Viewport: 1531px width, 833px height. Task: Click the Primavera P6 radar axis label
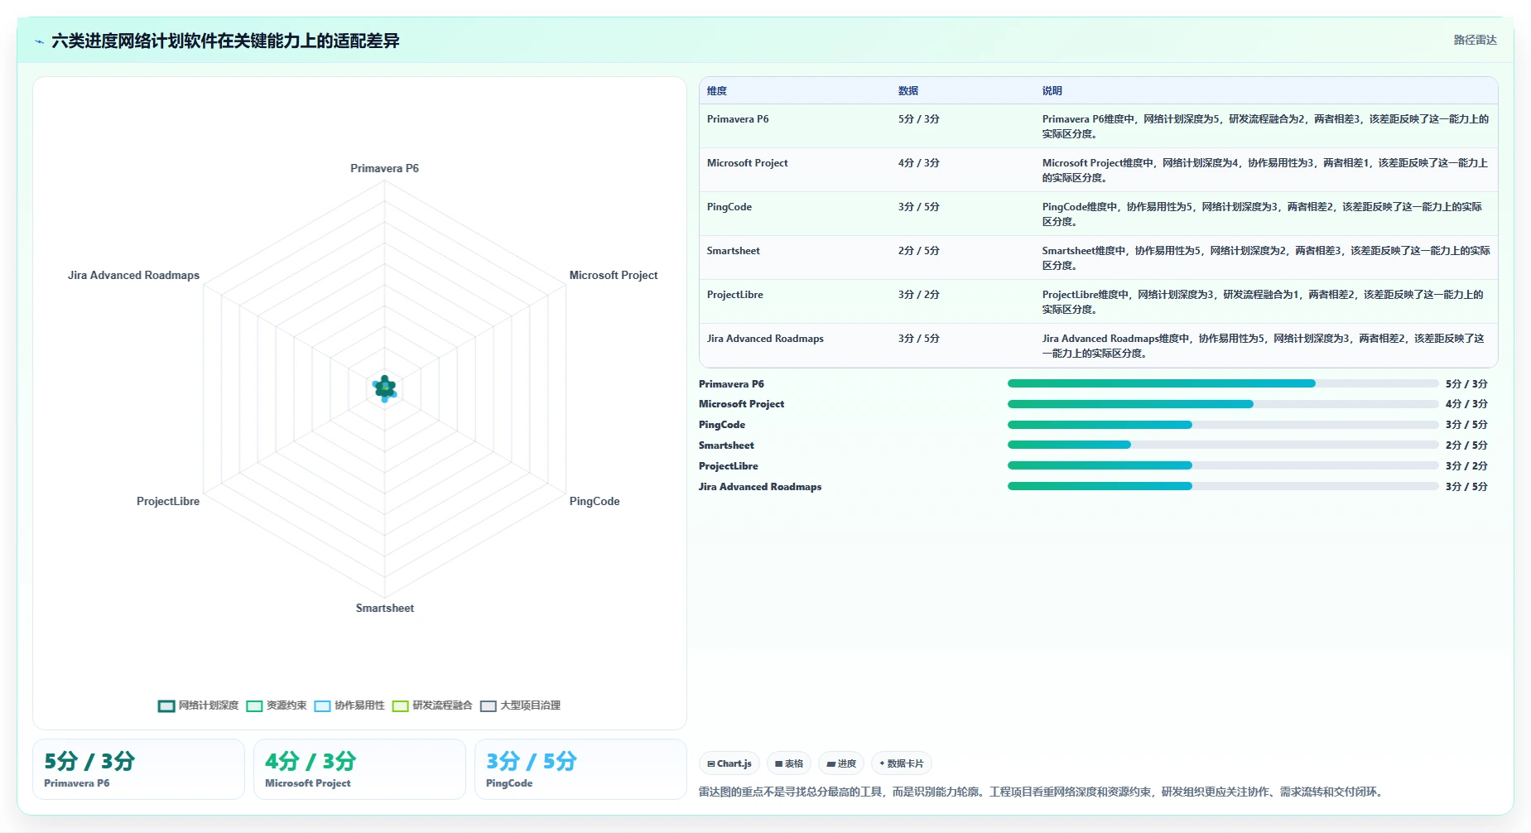pos(384,168)
